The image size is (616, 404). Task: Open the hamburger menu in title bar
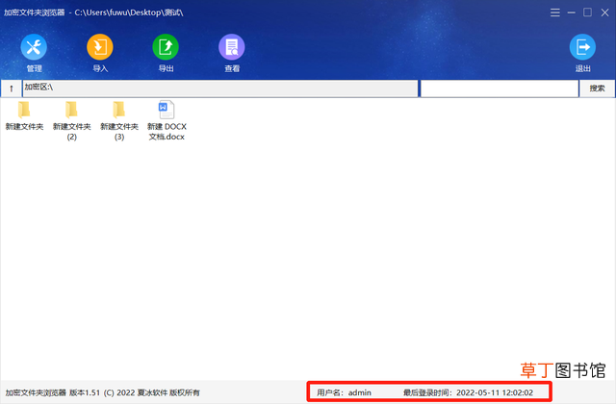[x=555, y=13]
